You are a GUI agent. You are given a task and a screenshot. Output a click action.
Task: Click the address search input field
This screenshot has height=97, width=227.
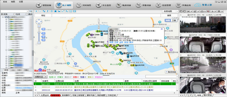pos(106,15)
